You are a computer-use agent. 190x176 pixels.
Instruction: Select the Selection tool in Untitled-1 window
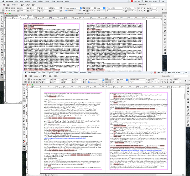(24, 88)
